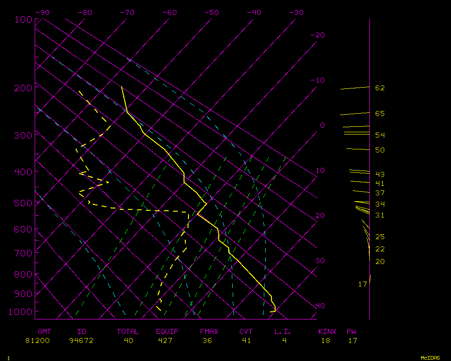This screenshot has width=451, height=361.
Task: Click the McIDAS label in bottom corner
Action: 430,357
